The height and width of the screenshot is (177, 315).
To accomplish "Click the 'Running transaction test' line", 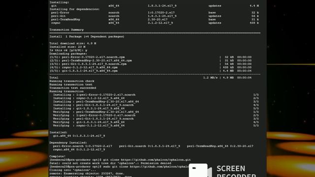I will 71,84.
